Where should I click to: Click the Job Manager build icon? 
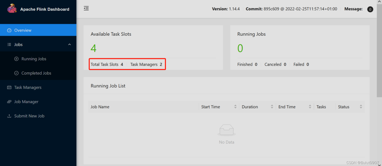pyautogui.click(x=9, y=102)
